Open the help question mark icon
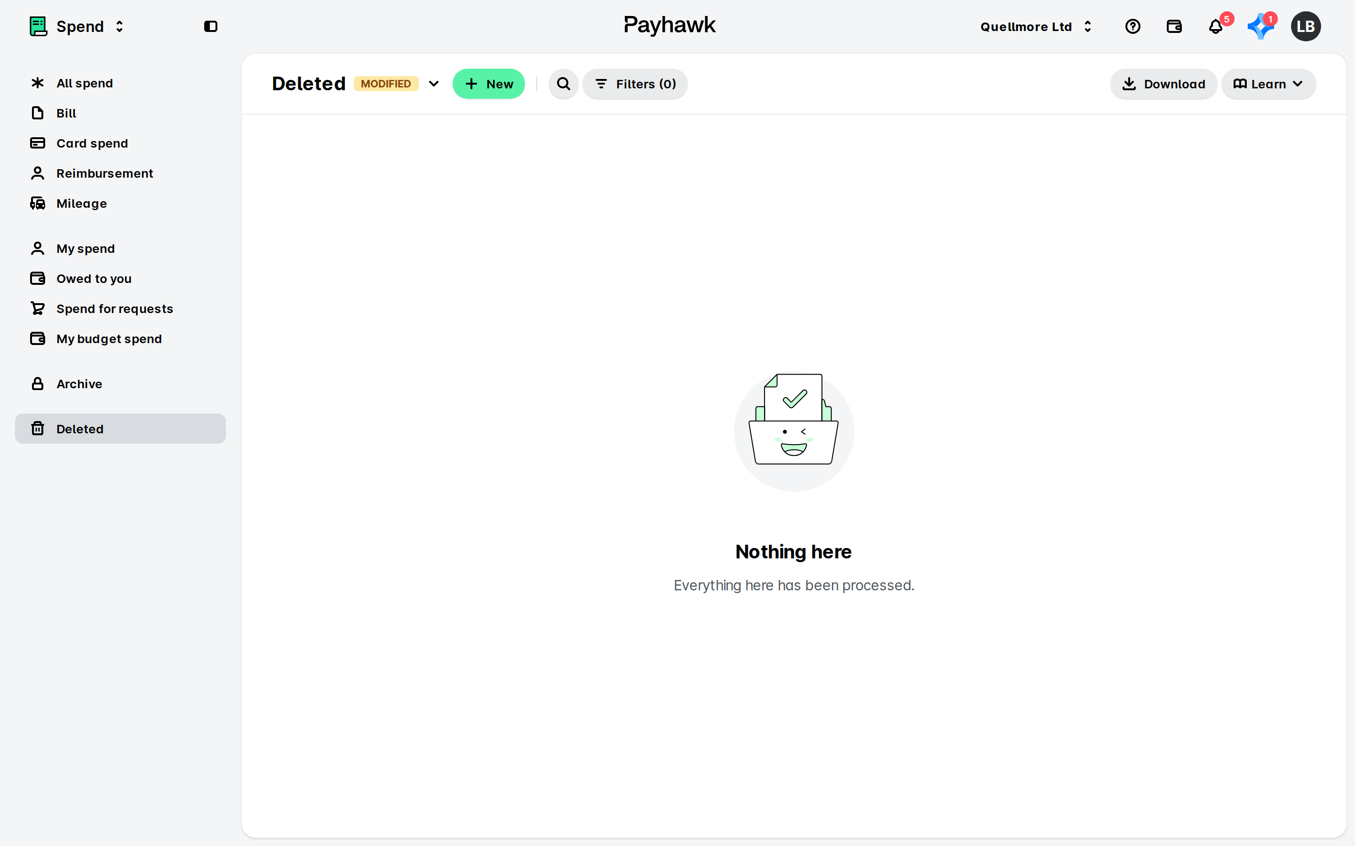 [x=1132, y=26]
